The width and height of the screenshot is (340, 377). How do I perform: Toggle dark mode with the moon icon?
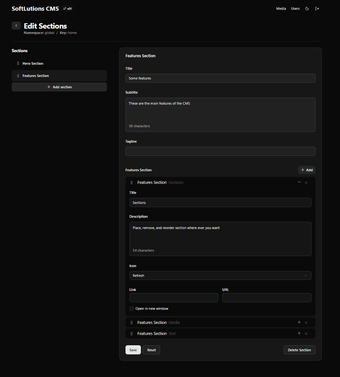307,8
